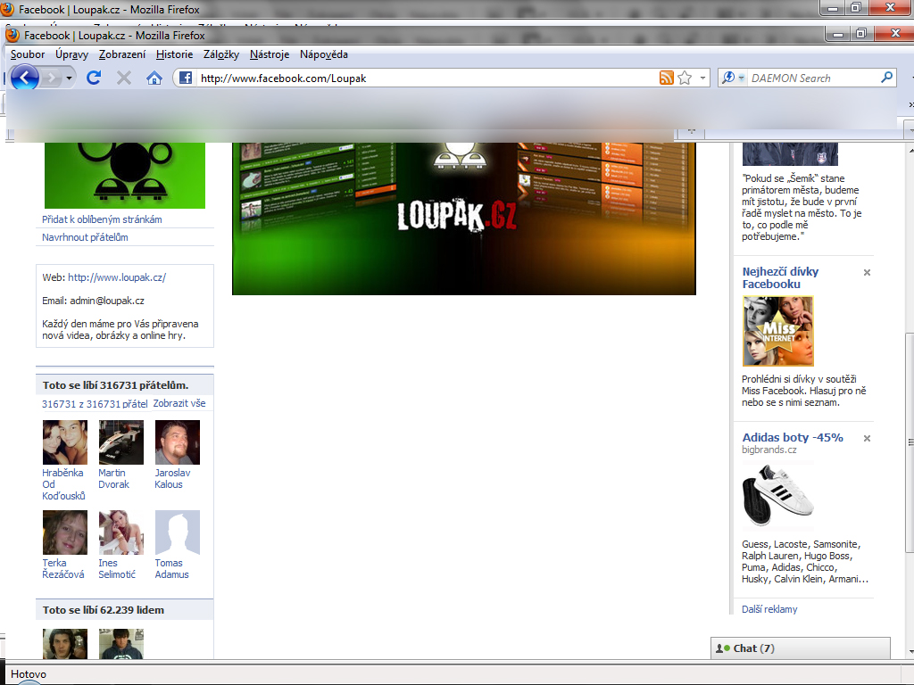The height and width of the screenshot is (685, 914).
Task: Focus the DAEMON Search input box
Action: [x=813, y=78]
